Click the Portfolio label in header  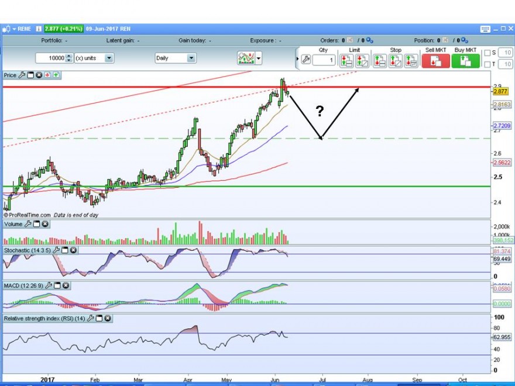(51, 40)
